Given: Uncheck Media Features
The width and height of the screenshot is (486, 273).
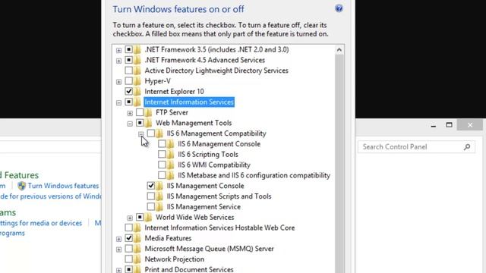Looking at the screenshot, I should [128, 238].
